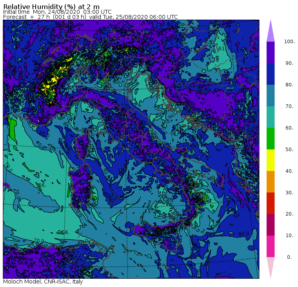
Task: Click the pale pink arrow below the color bar
Action: (x=271, y=268)
